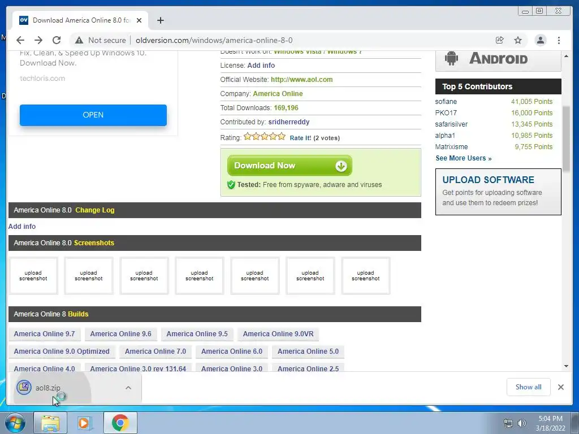Open the volume speaker tray icon
579x434 pixels.
click(x=521, y=423)
